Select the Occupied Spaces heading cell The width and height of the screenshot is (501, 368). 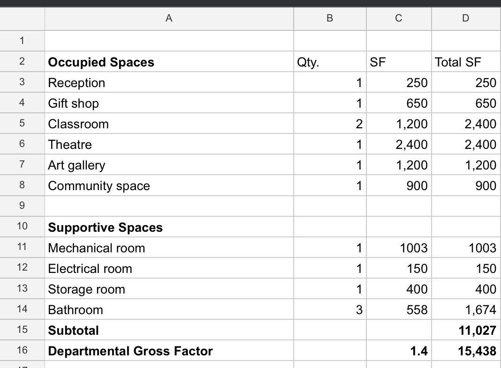(x=169, y=62)
